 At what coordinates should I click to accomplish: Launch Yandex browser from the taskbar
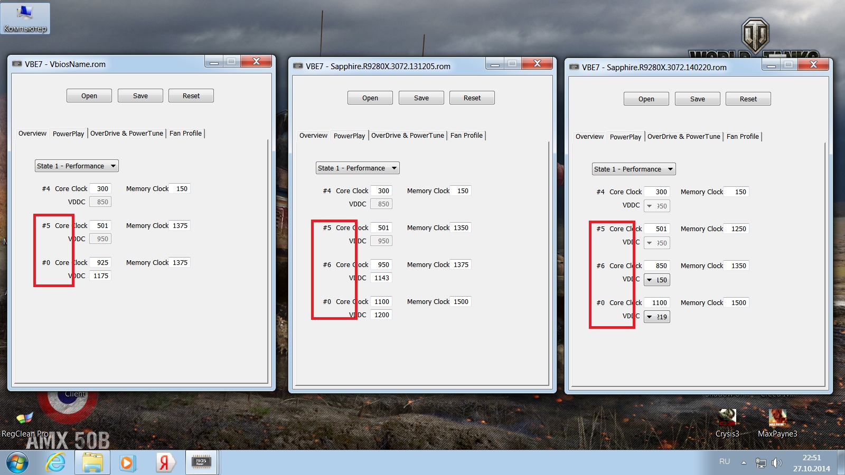coord(164,463)
